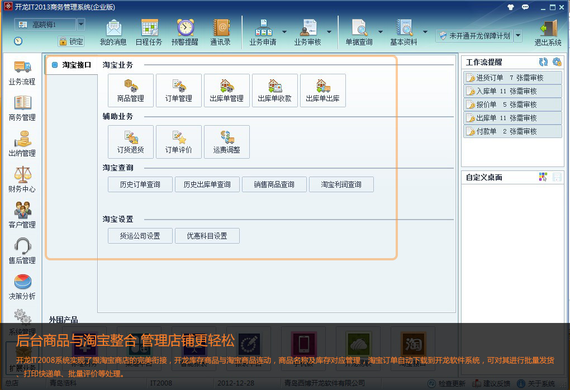Refresh the 工作流提醒 panel

(x=544, y=62)
